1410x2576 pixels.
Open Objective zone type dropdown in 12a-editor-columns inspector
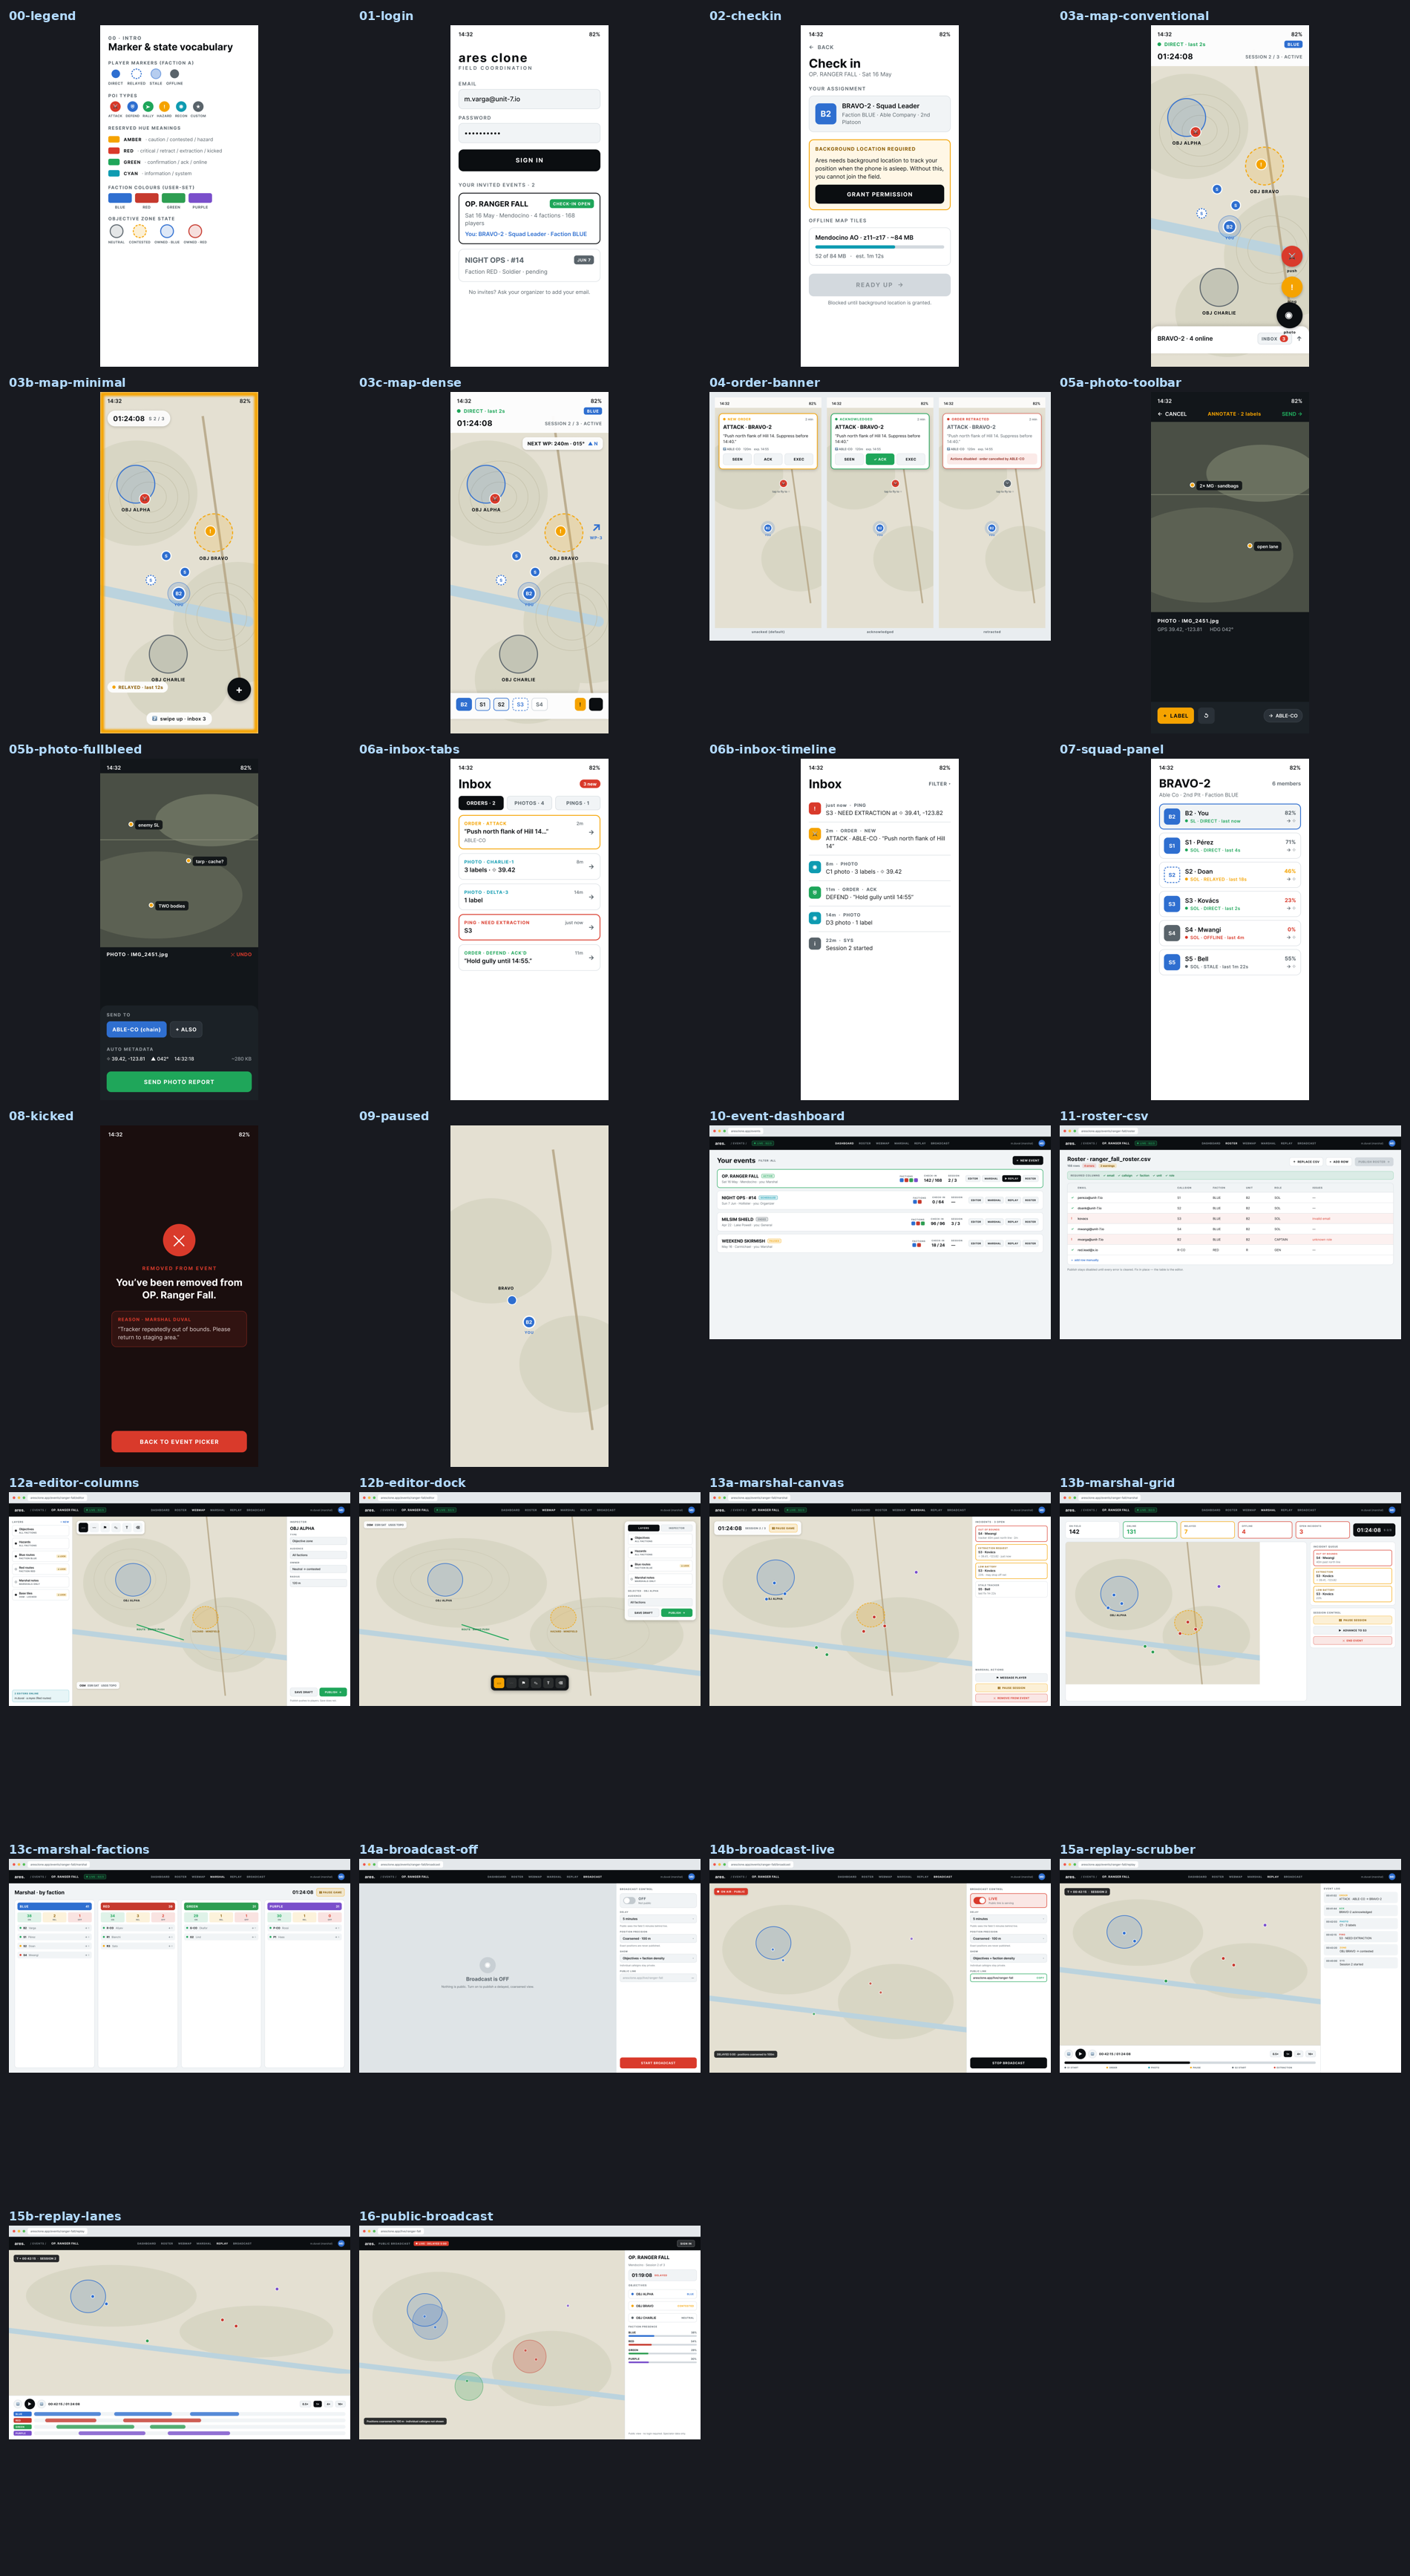319,1541
